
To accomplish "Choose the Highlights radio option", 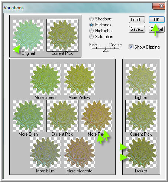I will (x=91, y=31).
